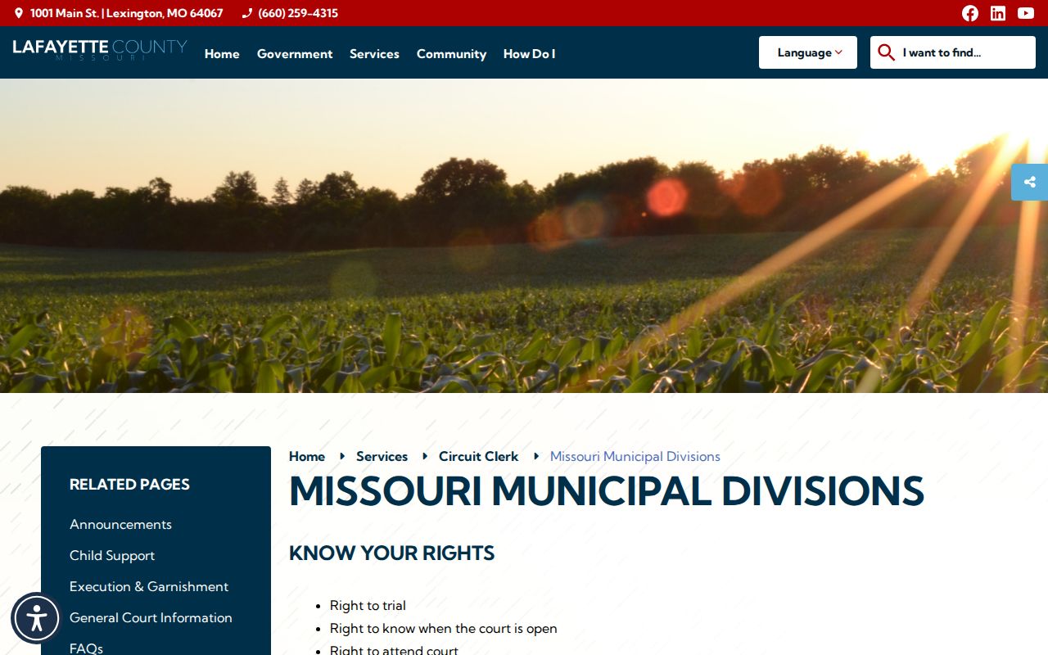Open the Facebook page icon
Image resolution: width=1048 pixels, height=655 pixels.
click(x=970, y=13)
